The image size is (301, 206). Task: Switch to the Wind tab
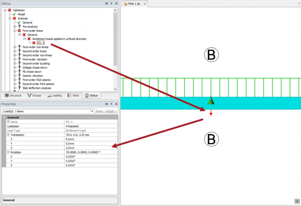tap(73, 96)
